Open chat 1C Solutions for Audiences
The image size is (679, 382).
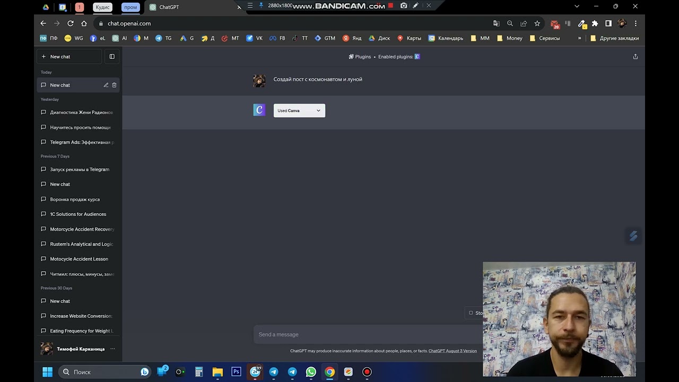78,214
